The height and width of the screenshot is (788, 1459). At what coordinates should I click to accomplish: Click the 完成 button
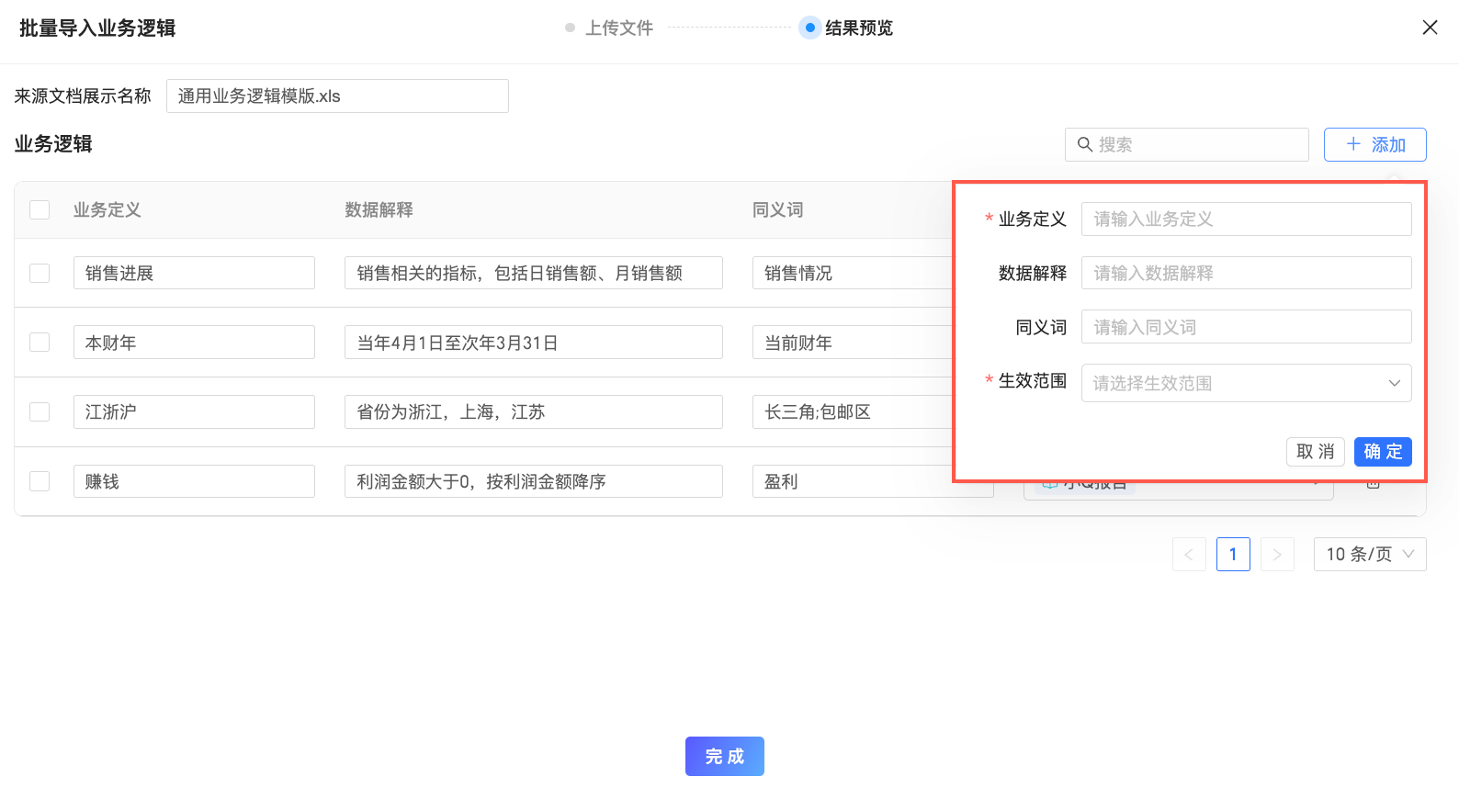pos(725,756)
